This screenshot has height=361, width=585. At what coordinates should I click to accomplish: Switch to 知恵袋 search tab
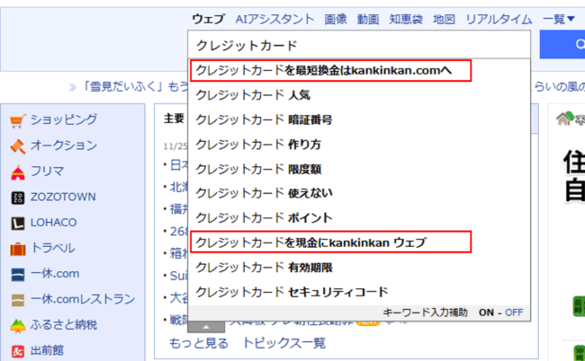pyautogui.click(x=406, y=19)
